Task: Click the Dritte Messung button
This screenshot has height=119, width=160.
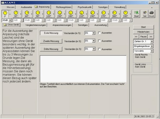Action: pyautogui.click(x=51, y=49)
